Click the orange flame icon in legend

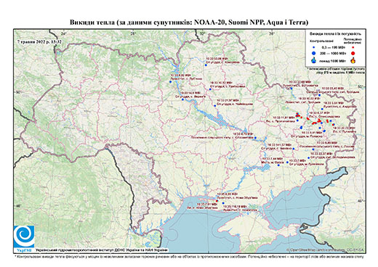(x=353, y=60)
